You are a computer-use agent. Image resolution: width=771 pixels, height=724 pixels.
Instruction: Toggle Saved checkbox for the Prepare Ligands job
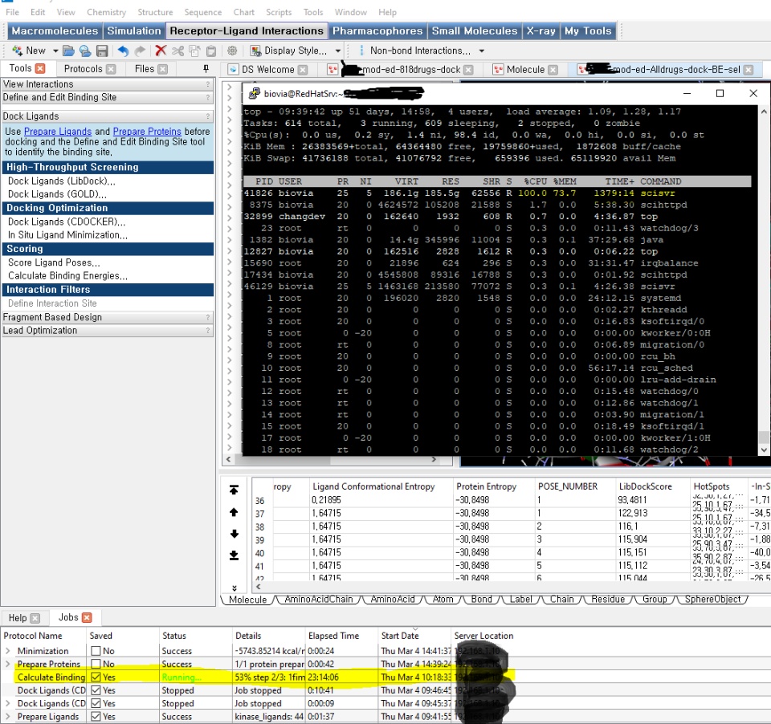click(96, 717)
